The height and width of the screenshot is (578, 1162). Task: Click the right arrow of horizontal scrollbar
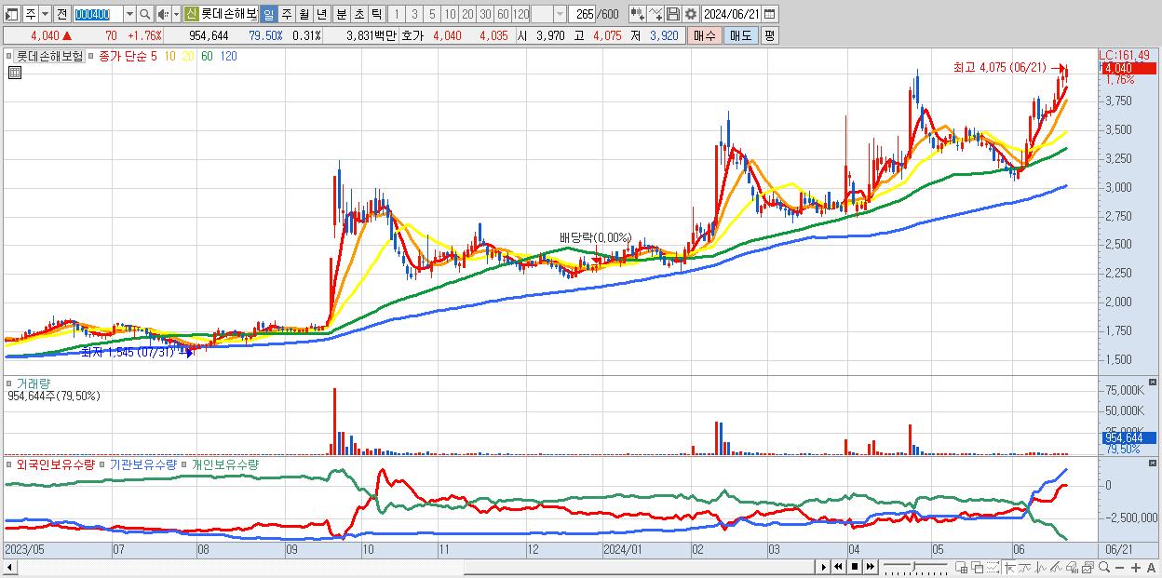click(x=822, y=567)
